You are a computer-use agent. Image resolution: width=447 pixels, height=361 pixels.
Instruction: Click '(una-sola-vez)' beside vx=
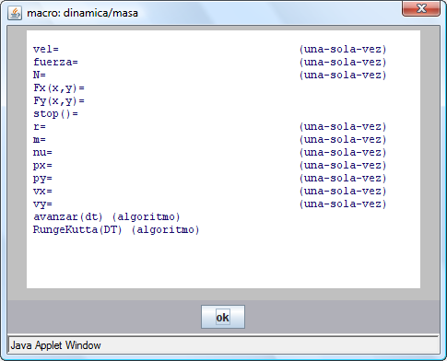[x=343, y=192]
